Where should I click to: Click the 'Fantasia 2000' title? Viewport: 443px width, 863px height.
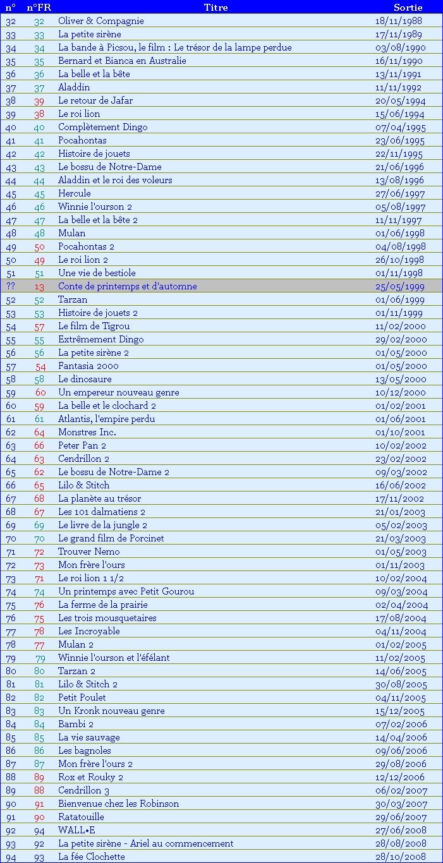[88, 366]
